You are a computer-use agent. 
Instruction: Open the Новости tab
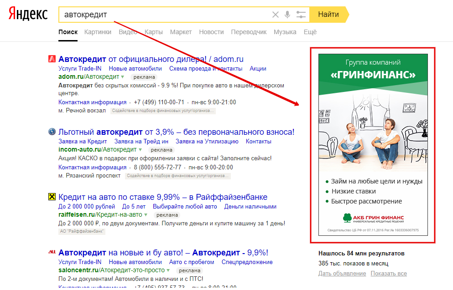(211, 32)
